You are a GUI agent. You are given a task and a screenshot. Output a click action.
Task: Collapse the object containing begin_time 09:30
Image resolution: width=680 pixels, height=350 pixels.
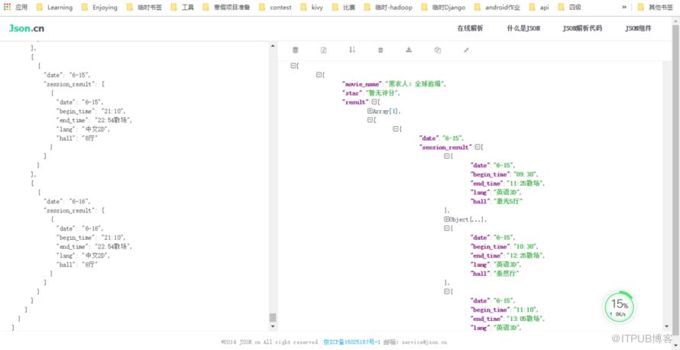[x=446, y=156]
